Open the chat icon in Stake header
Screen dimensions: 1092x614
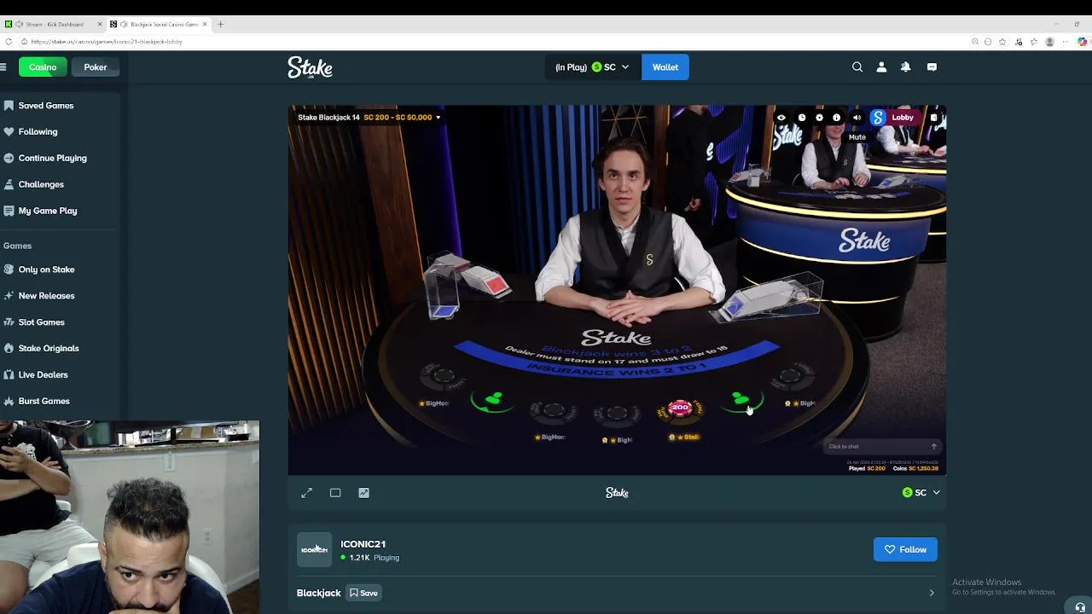[x=932, y=67]
